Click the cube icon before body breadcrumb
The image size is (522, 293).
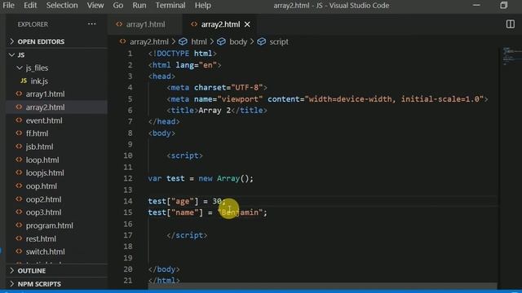point(221,42)
